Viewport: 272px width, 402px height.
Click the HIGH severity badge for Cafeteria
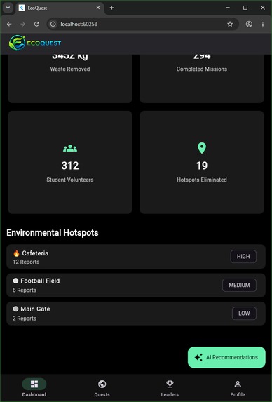[243, 256]
